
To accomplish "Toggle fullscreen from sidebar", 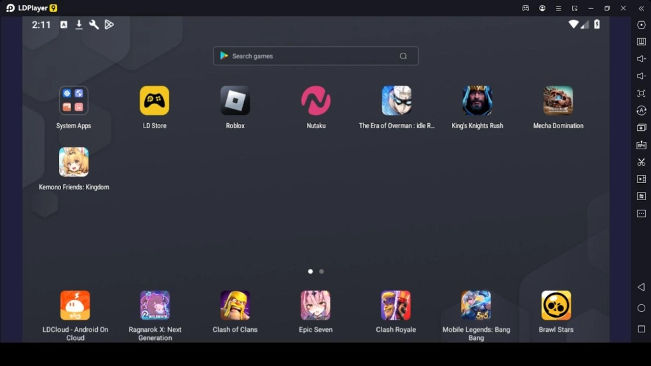I will pos(641,93).
